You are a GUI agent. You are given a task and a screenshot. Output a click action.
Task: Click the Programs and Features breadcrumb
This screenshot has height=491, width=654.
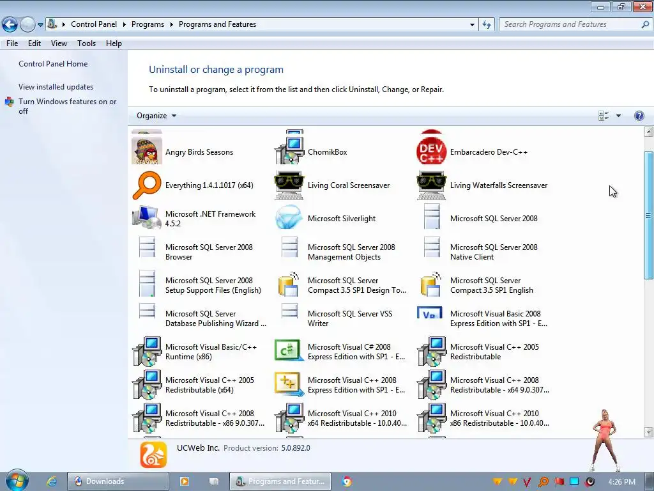pos(217,25)
